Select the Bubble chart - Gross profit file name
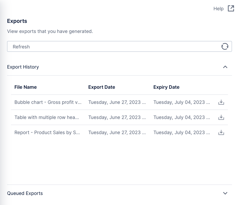The width and height of the screenshot is (239, 205). [x=48, y=102]
